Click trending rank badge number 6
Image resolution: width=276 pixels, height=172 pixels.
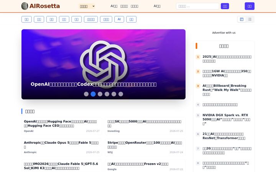click(x=198, y=134)
